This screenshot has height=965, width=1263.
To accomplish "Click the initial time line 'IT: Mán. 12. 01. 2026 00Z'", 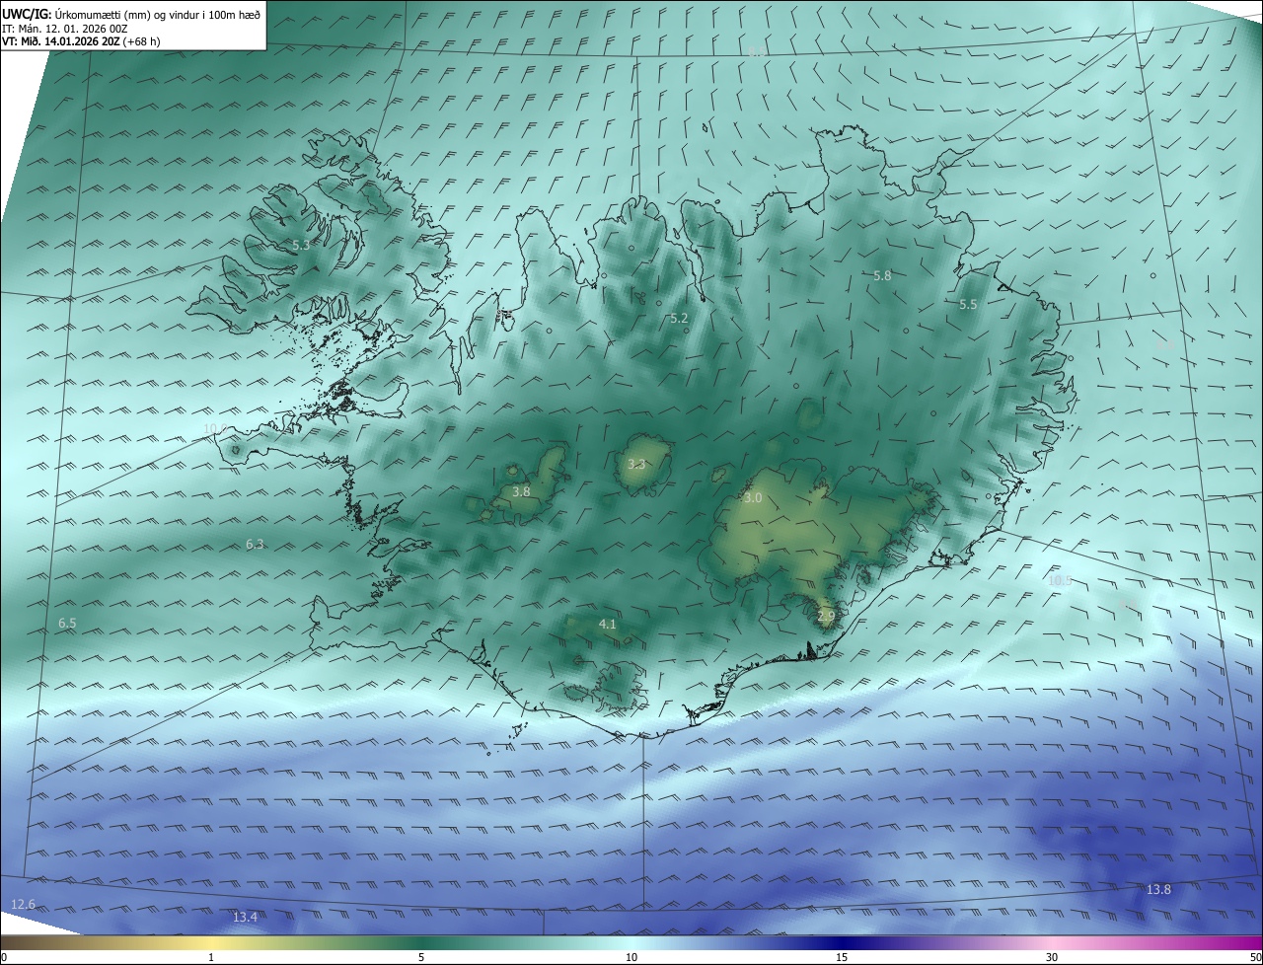I will click(64, 29).
